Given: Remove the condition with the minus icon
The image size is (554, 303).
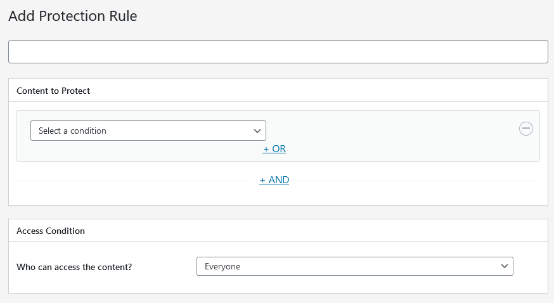Looking at the screenshot, I should tap(525, 129).
